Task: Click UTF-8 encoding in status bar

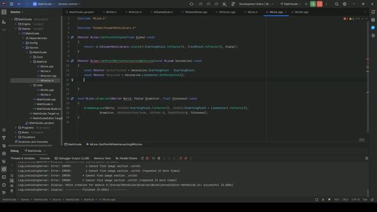Action: pos(355,200)
